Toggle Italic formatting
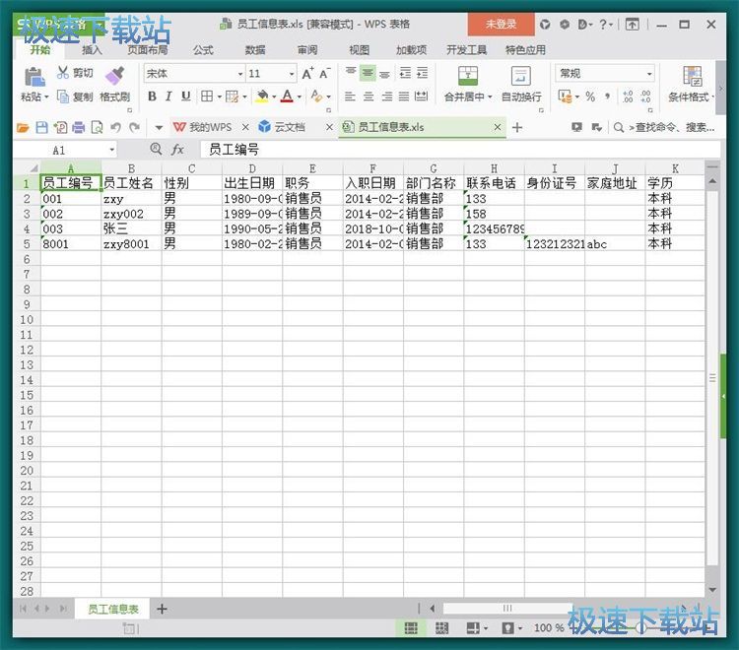739x650 pixels. click(168, 97)
